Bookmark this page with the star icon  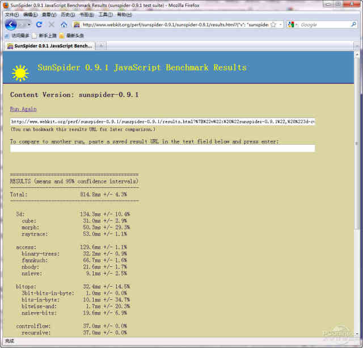273,24
